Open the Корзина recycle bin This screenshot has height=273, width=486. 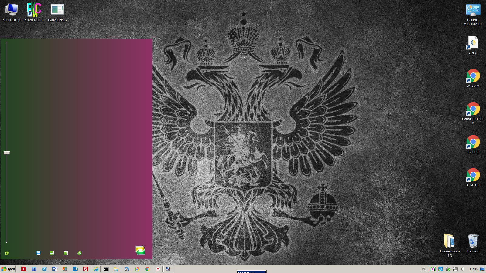[473, 243]
